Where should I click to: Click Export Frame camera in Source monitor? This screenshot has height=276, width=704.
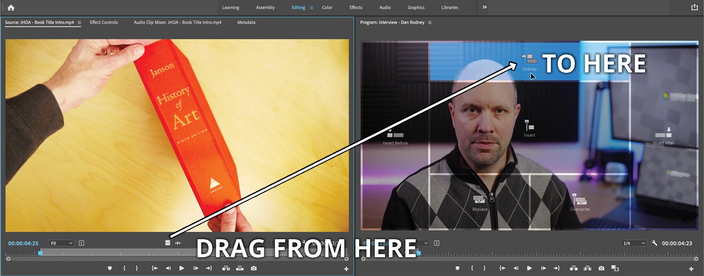[x=254, y=268]
